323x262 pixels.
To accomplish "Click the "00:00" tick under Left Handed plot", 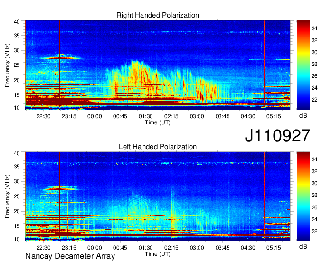I will [x=95, y=248].
